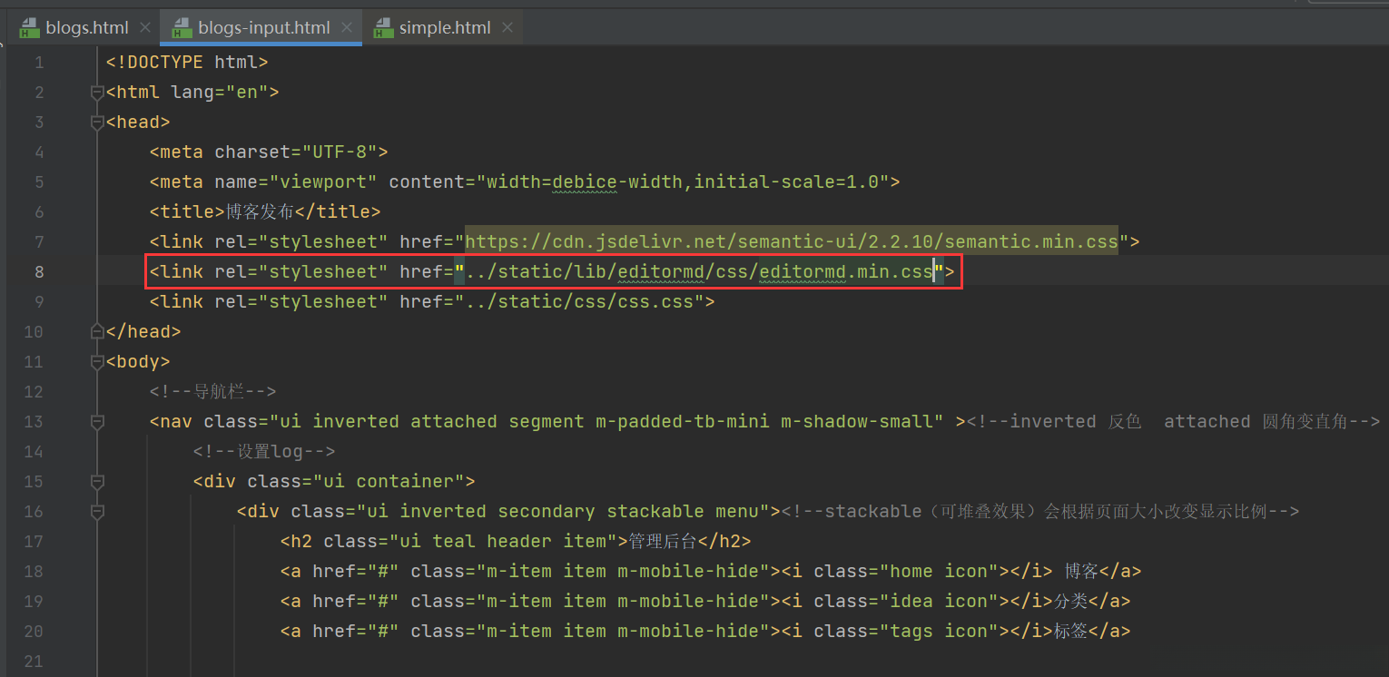
Task: Click the "idea icon" class value
Action: [940, 602]
